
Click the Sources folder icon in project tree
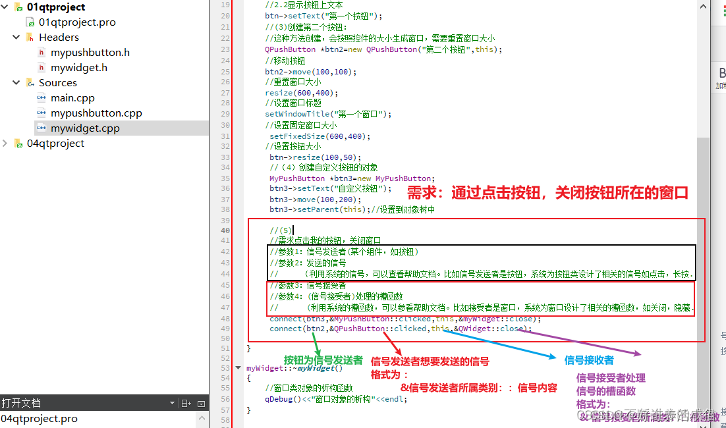point(28,82)
